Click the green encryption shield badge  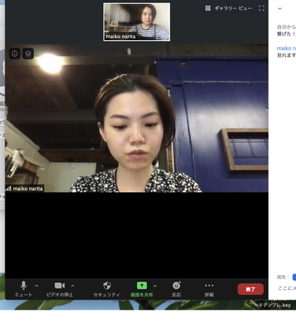pyautogui.click(x=28, y=54)
